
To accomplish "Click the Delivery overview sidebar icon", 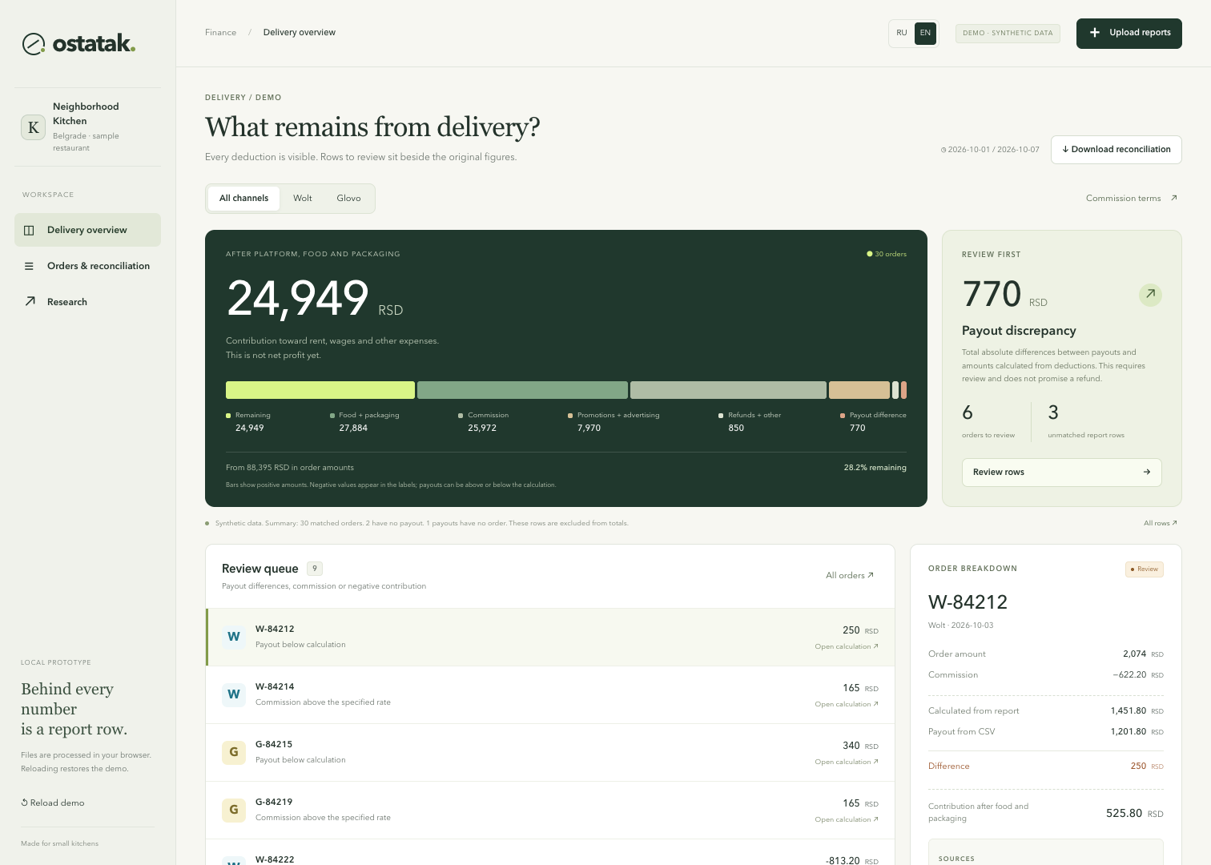I will tap(29, 231).
